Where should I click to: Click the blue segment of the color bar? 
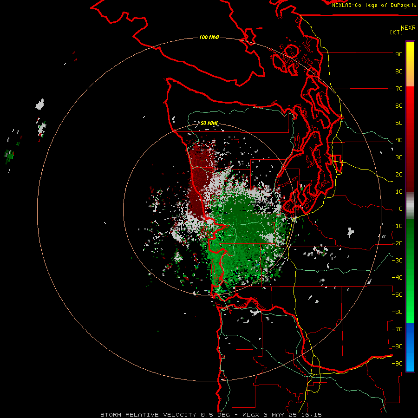(x=410, y=347)
